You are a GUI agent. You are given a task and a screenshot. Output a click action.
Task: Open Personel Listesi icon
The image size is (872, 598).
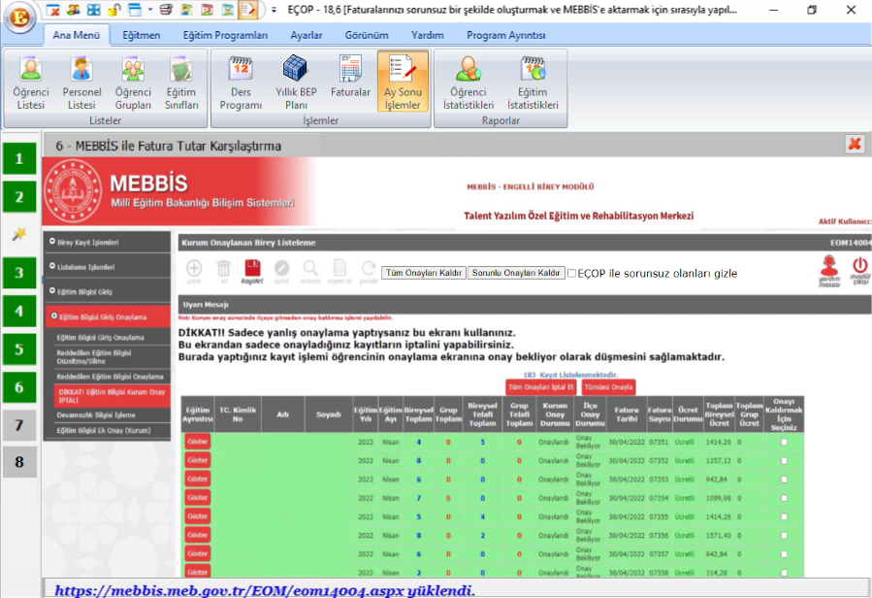point(81,82)
